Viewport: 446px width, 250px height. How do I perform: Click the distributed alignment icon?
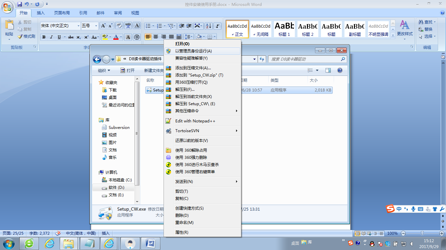point(179,37)
